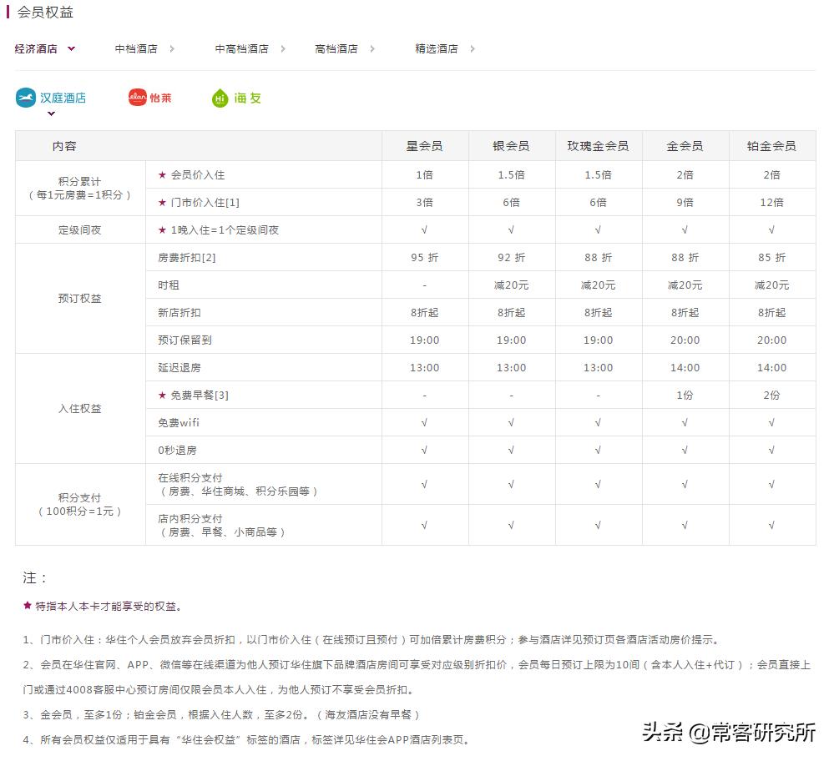Expand the 经济酒店 dropdown arrow
834x761 pixels.
point(71,48)
